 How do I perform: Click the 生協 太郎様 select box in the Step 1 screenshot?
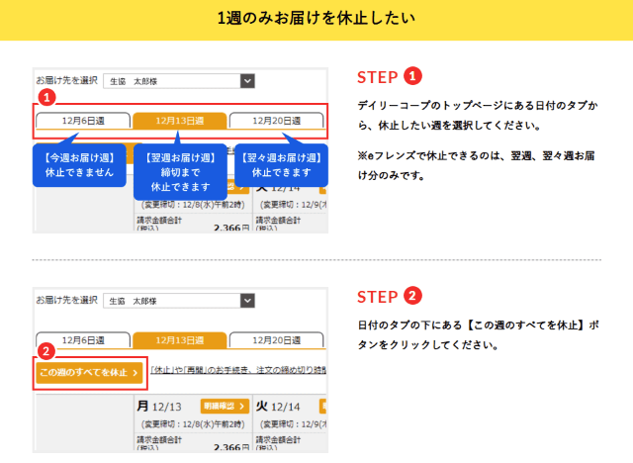(x=171, y=81)
